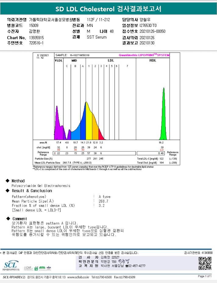Viewport: 217px width, 283px height.
Task: Click the QR code in the footer
Action: coord(205,263)
